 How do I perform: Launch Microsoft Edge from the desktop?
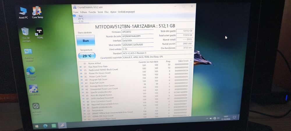(x=31, y=73)
